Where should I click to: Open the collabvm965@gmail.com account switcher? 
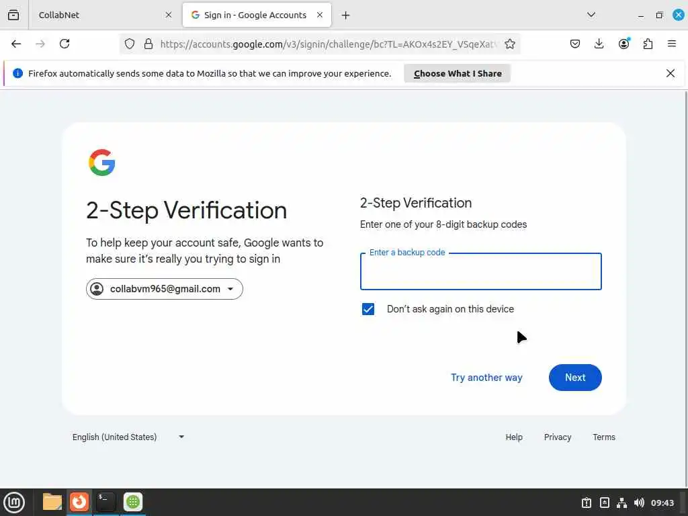(165, 289)
